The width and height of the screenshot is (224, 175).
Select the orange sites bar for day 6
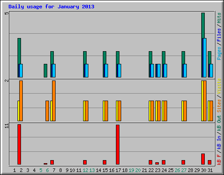pyautogui.click(x=47, y=111)
